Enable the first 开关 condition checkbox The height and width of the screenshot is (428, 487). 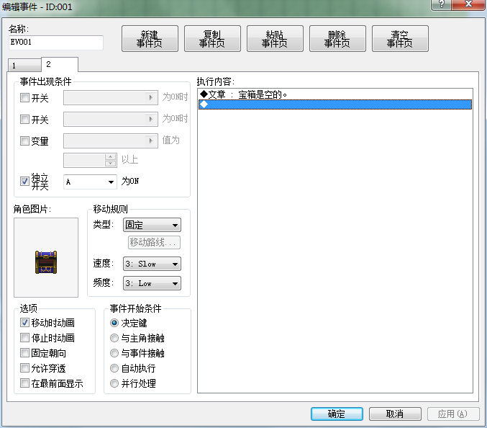pos(24,98)
